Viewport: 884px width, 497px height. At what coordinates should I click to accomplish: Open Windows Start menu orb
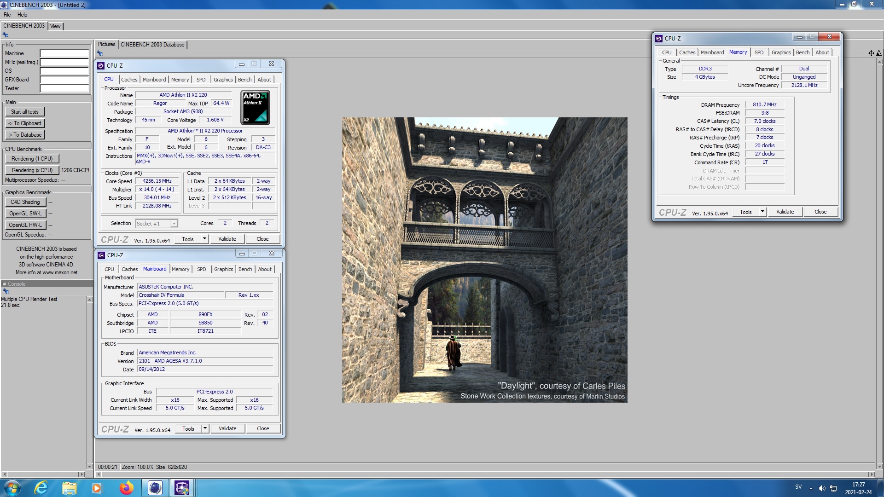(x=12, y=488)
